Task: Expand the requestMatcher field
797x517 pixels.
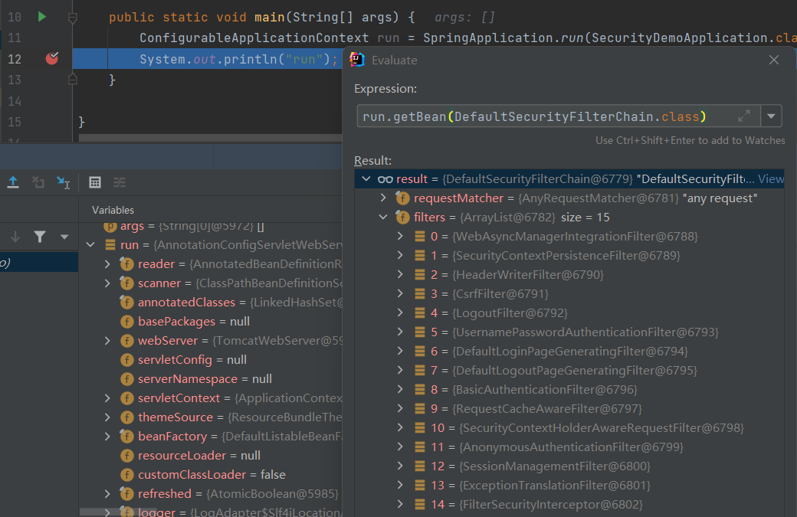Action: coord(383,198)
